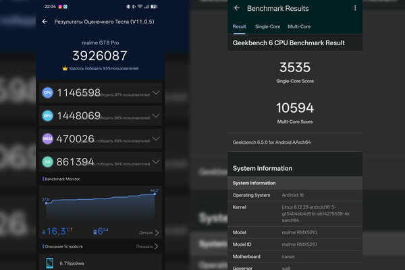Tap the back arrow in Geekbench Benchmark Results

(237, 9)
